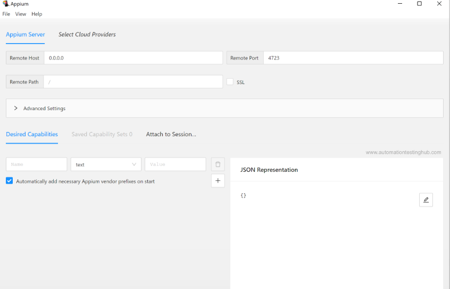Maximize the Appium window
Image resolution: width=450 pixels, height=289 pixels.
pos(419,4)
